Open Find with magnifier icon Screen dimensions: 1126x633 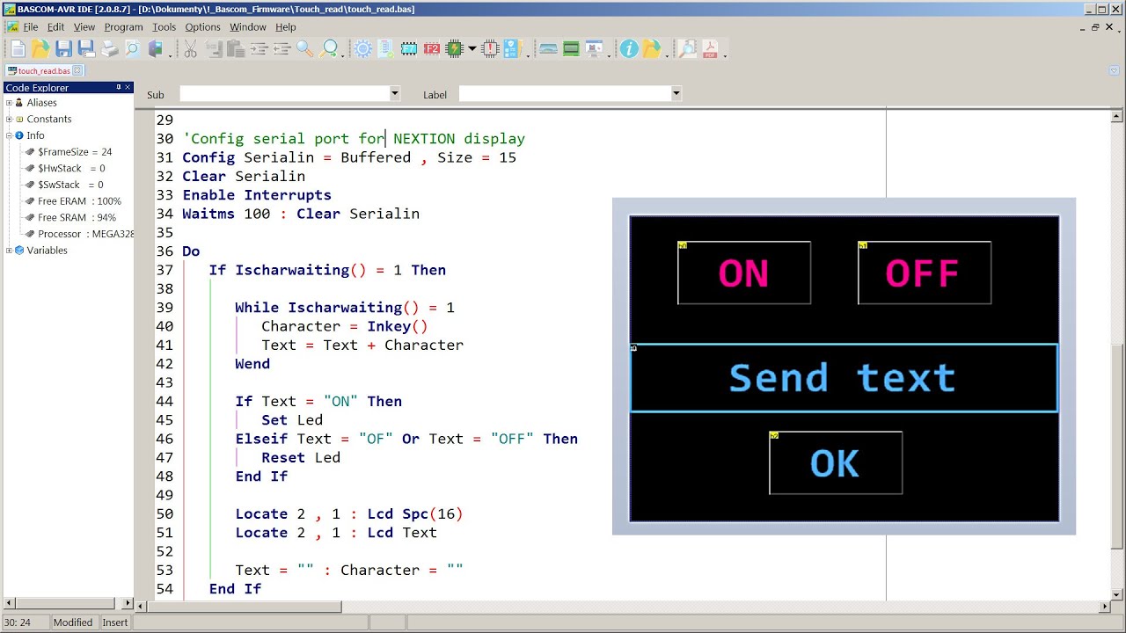[x=304, y=49]
